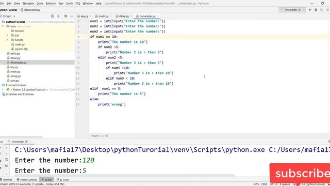Expand the Scripts folder

tap(7, 40)
